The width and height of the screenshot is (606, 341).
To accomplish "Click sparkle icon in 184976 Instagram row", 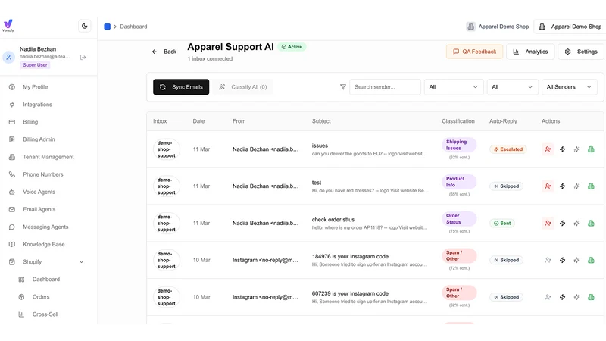I will [x=576, y=260].
